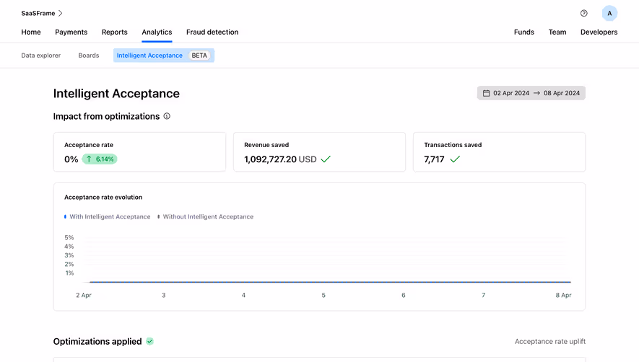Click the calendar icon in date range
The width and height of the screenshot is (639, 362).
click(486, 93)
